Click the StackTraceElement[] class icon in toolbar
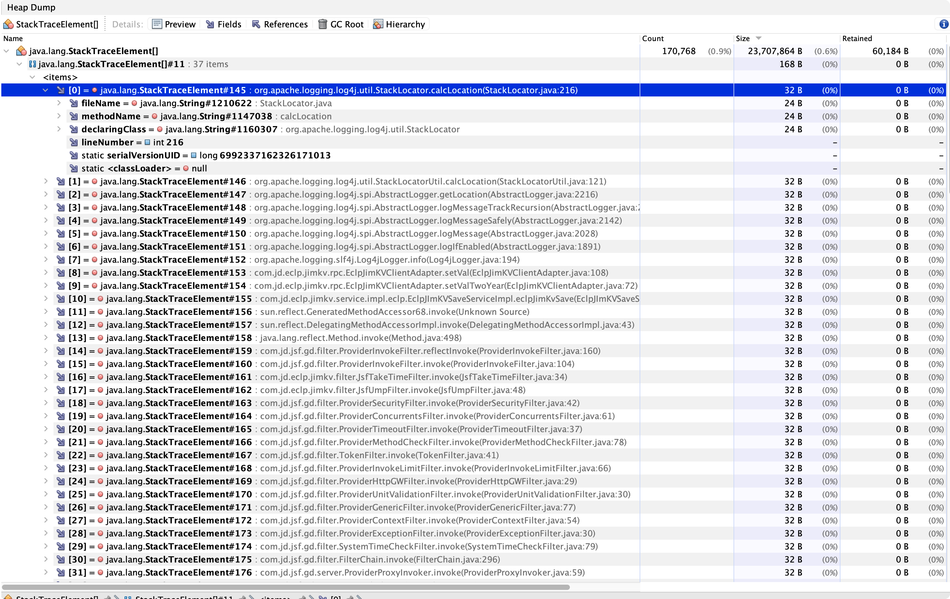This screenshot has height=599, width=950. [8, 24]
